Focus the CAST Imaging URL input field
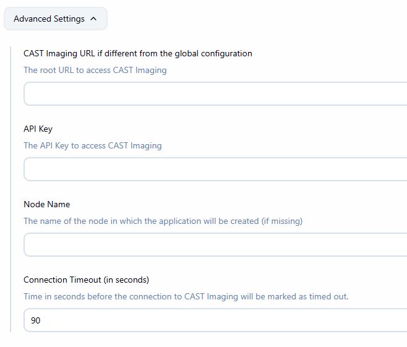Screen dimensions: 407x347 (x=215, y=94)
